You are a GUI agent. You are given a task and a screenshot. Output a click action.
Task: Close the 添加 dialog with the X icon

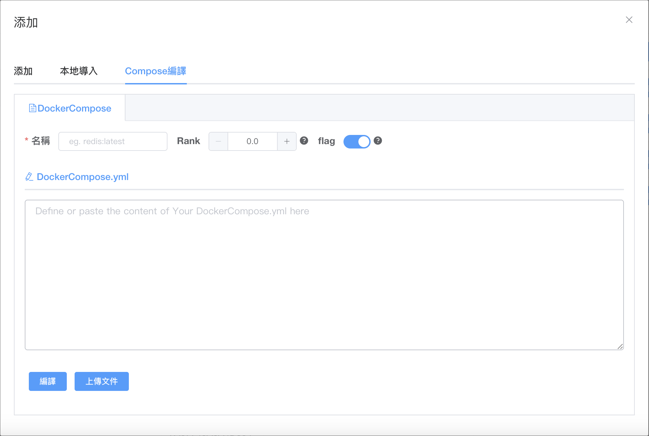coord(629,20)
